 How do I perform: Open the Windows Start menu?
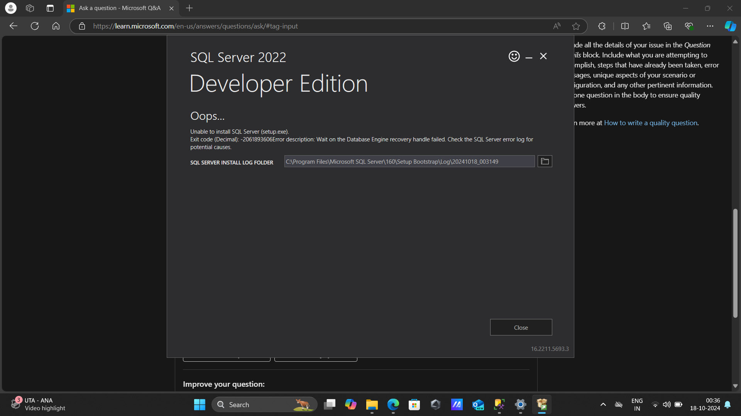pyautogui.click(x=200, y=404)
